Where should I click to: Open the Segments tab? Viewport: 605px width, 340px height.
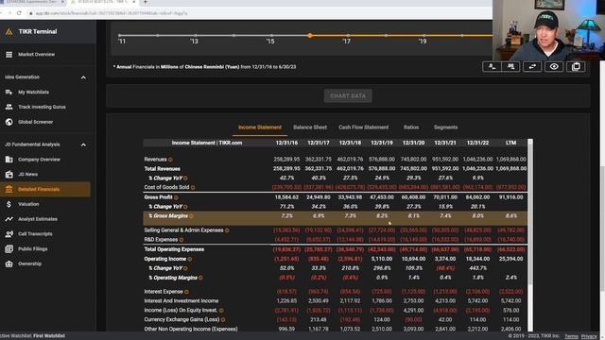click(x=445, y=127)
